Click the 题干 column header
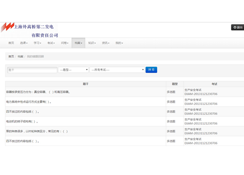The width and height of the screenshot is (244, 175). tap(85, 84)
